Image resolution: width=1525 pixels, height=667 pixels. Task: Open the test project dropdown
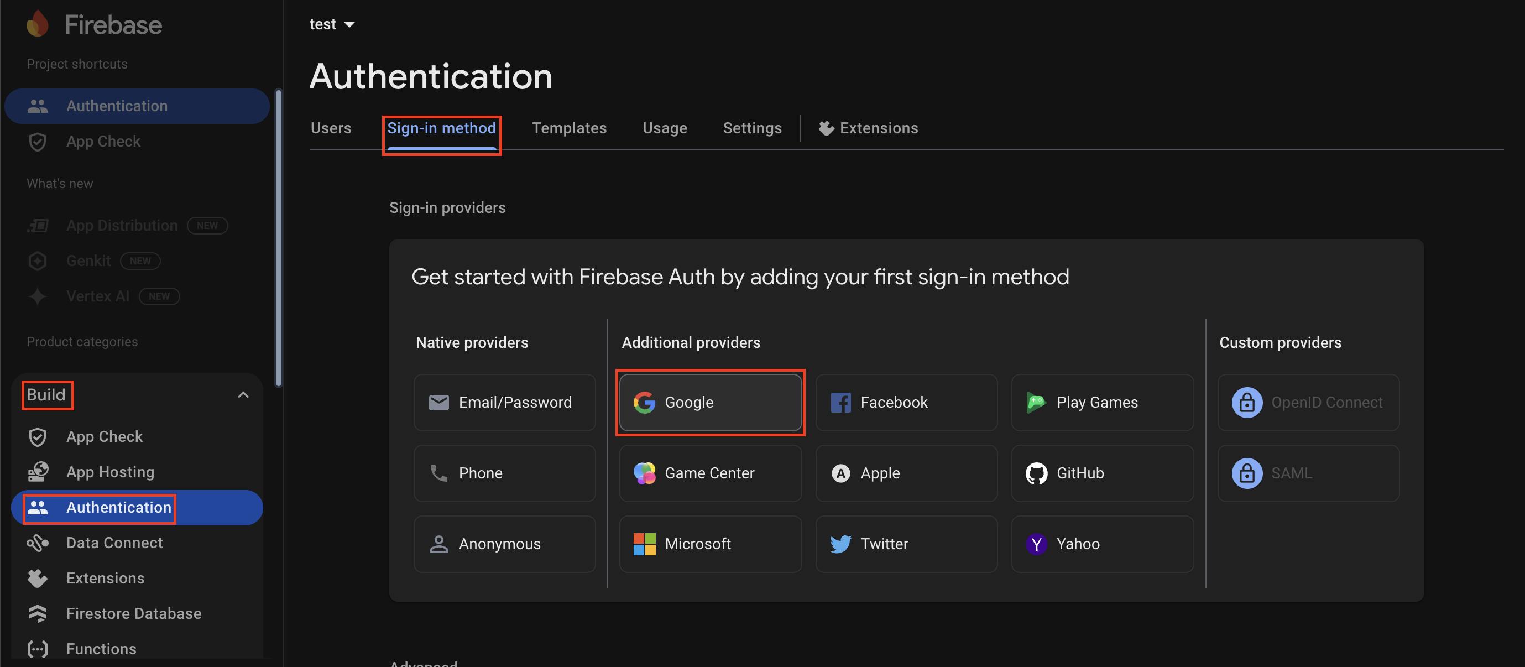click(332, 24)
